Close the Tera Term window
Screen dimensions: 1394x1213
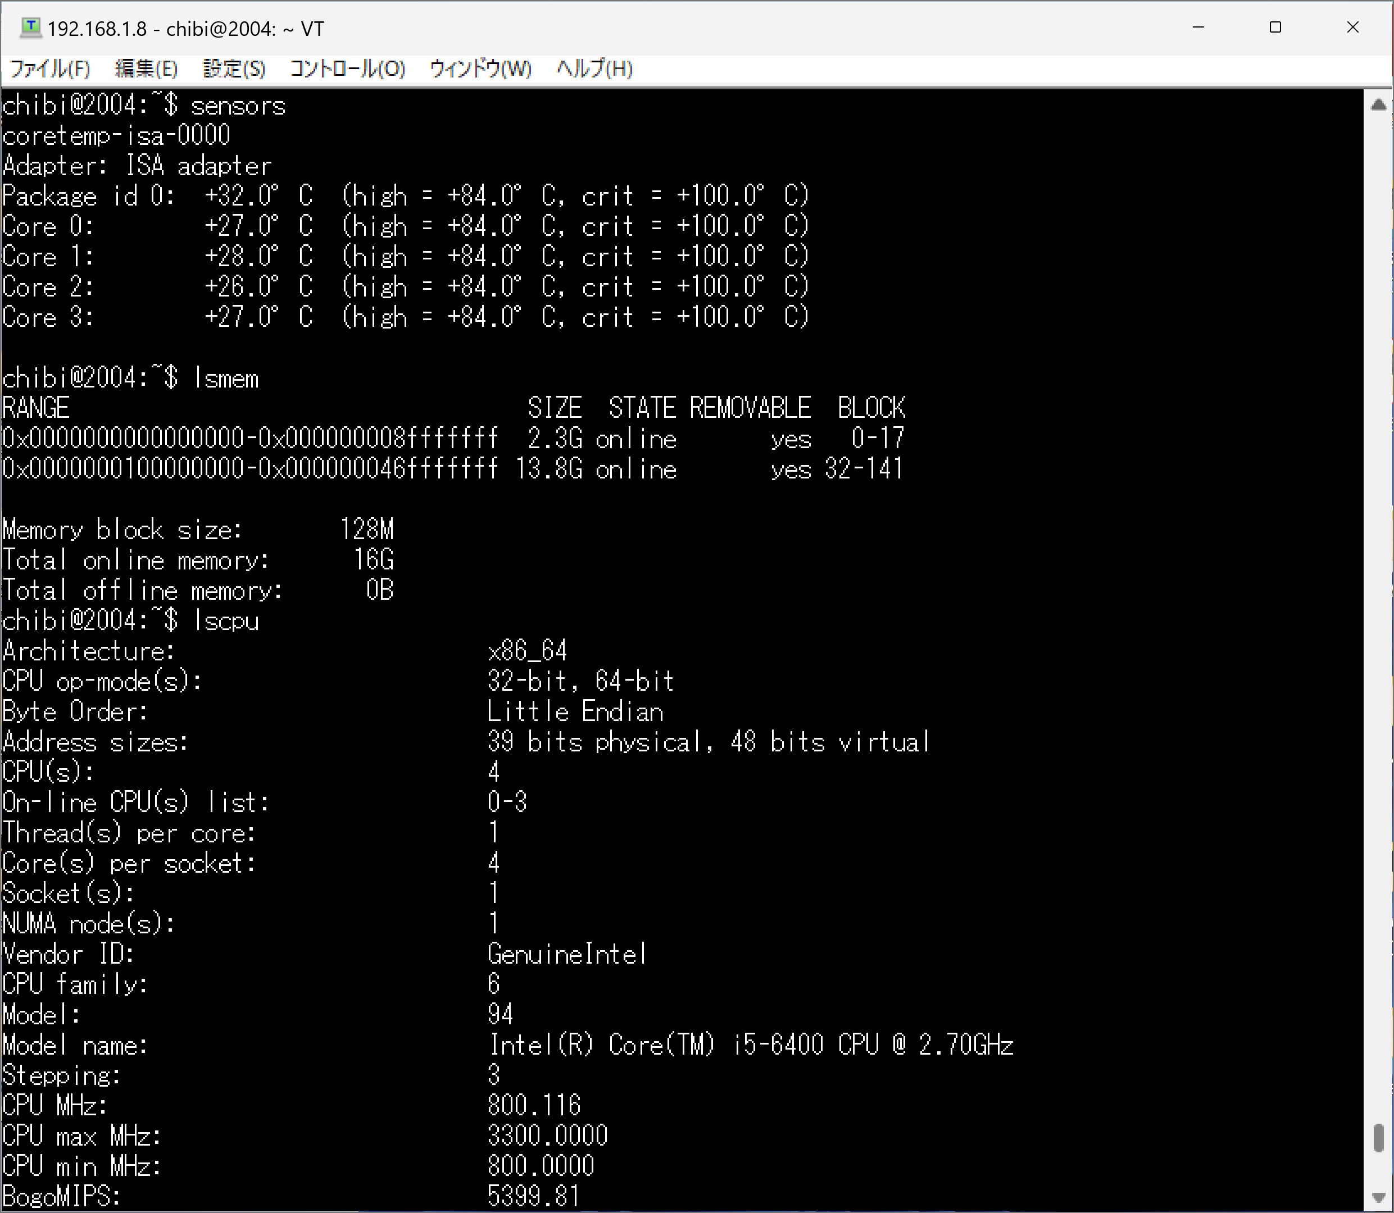[1352, 27]
